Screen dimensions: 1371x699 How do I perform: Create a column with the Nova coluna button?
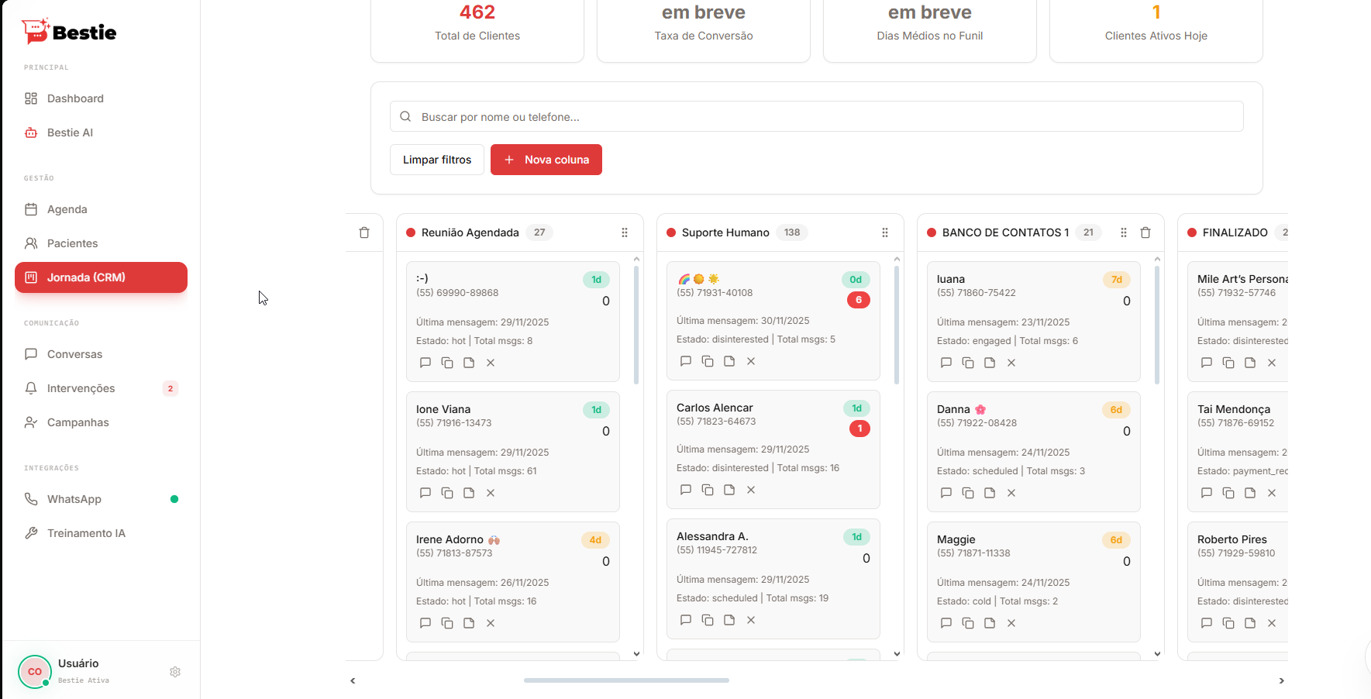coord(546,159)
